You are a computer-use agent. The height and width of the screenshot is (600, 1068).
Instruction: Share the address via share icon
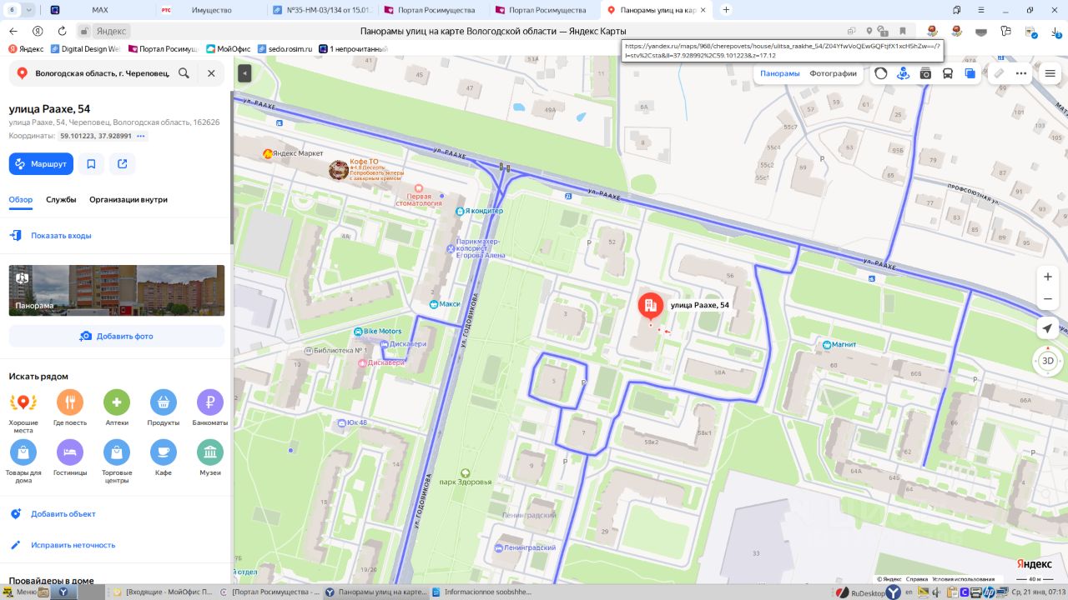123,164
